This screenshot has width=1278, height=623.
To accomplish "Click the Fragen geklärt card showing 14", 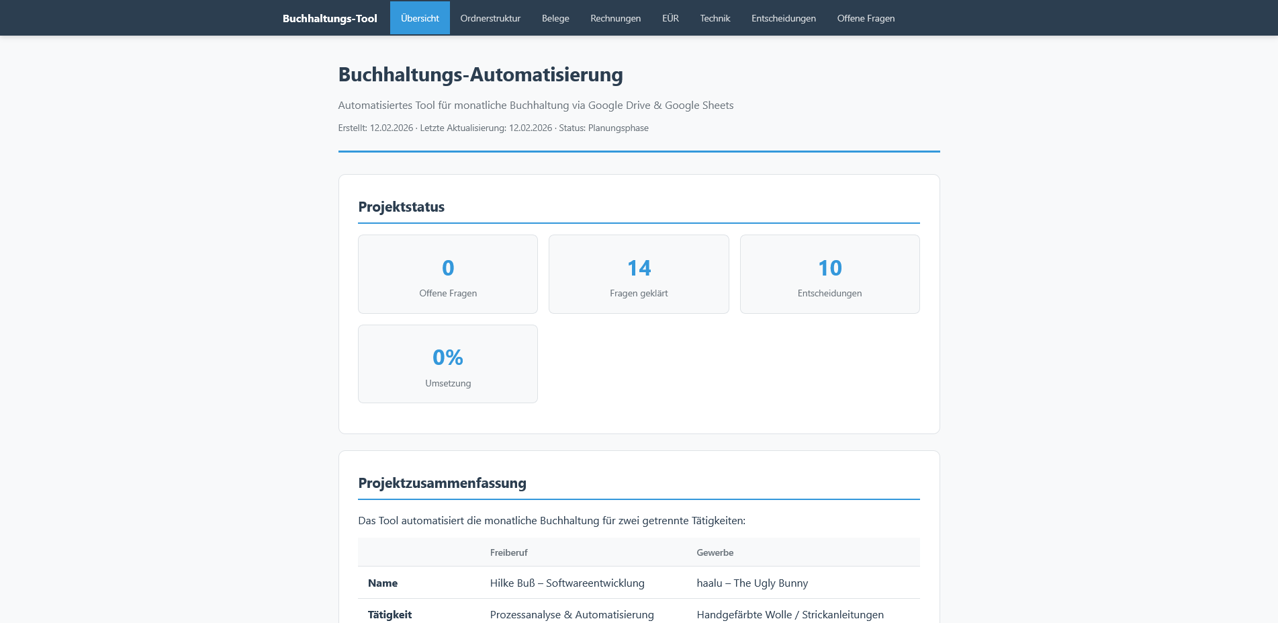I will [639, 274].
